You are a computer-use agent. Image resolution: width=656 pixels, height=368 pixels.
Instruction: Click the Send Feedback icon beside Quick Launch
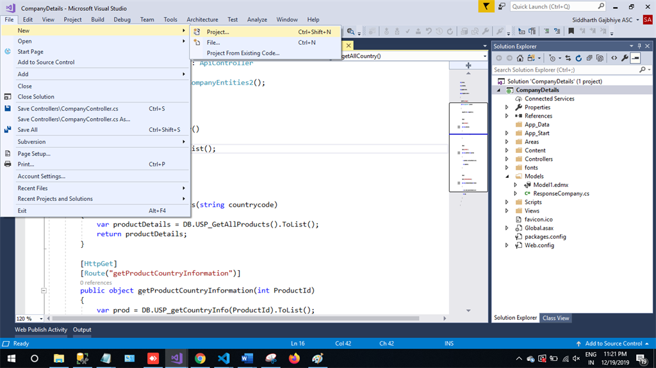502,6
